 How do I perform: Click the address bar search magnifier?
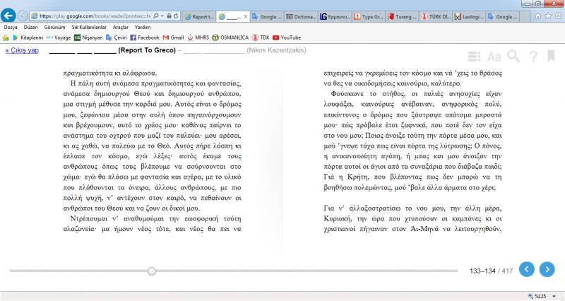[x=155, y=16]
